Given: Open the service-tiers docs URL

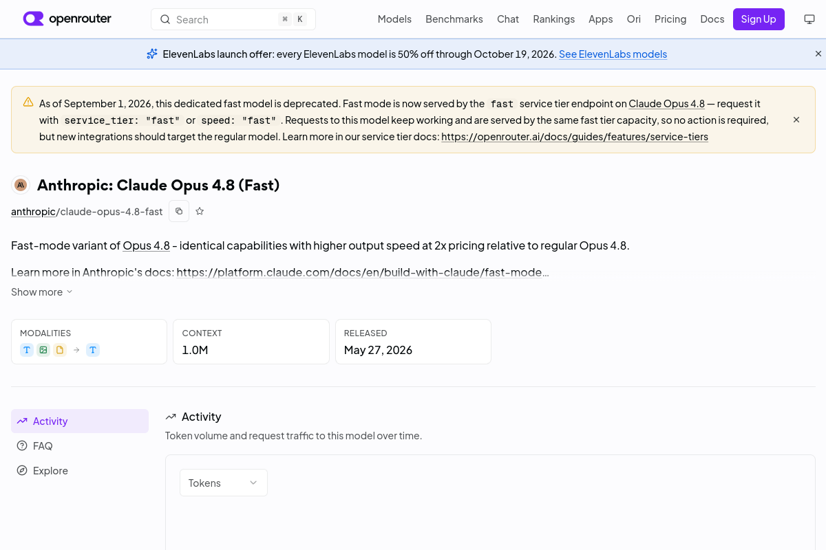Looking at the screenshot, I should tap(575, 137).
